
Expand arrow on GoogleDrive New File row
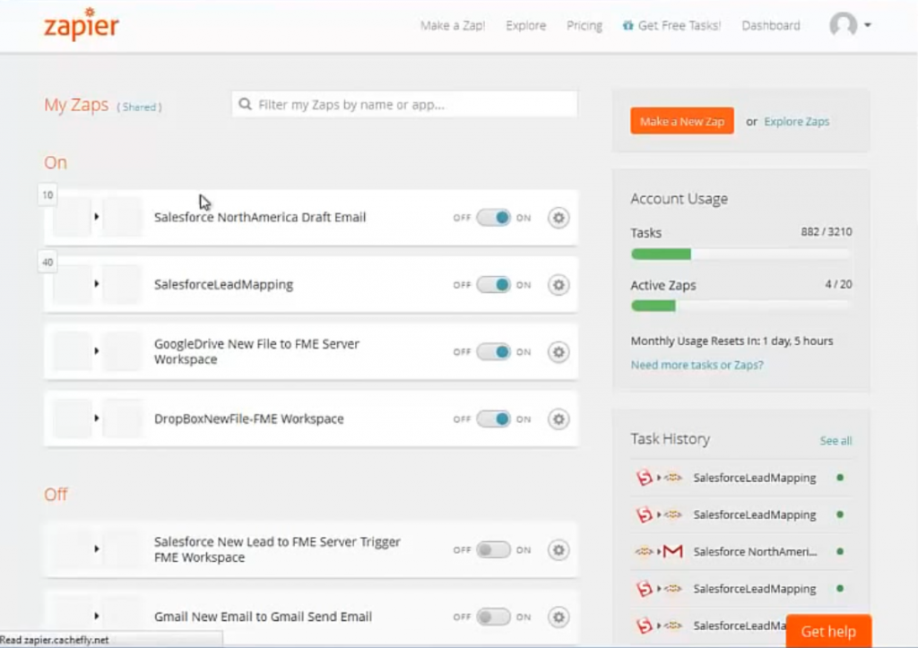[97, 351]
